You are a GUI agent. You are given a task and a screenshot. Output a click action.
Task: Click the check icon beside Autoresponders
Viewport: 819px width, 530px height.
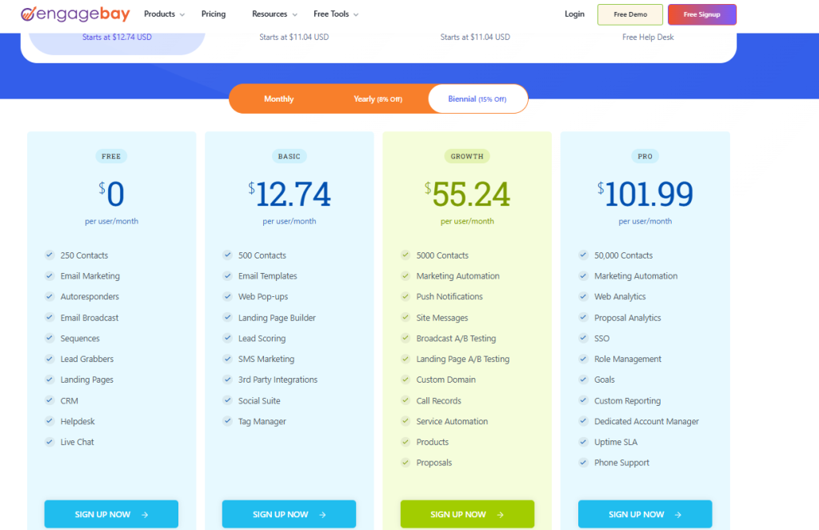pyautogui.click(x=50, y=296)
